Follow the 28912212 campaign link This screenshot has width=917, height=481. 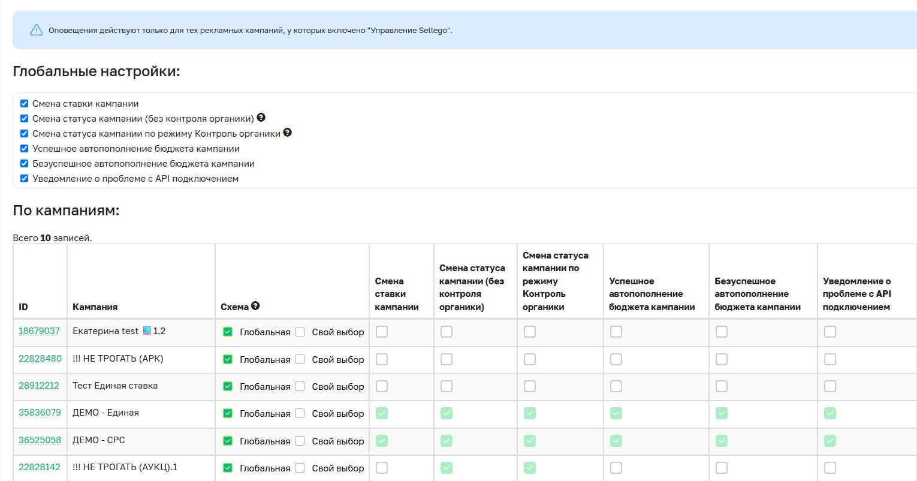pyautogui.click(x=39, y=386)
